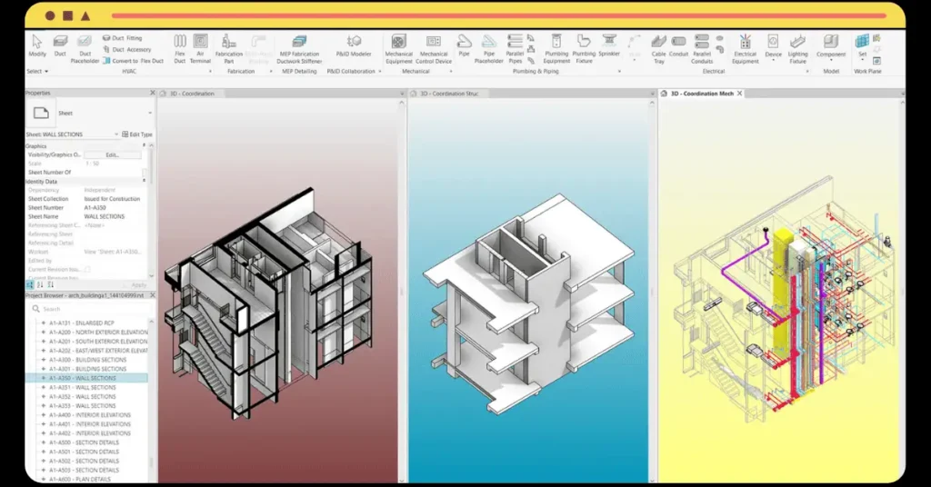Select A1-A600 - PLAN DETAILS sheet
The image size is (931, 487).
click(80, 479)
